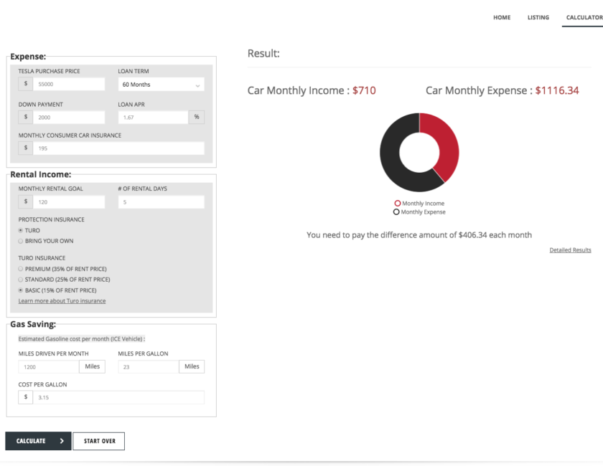
Task: Open the Calculator nav tab
Action: coord(584,17)
